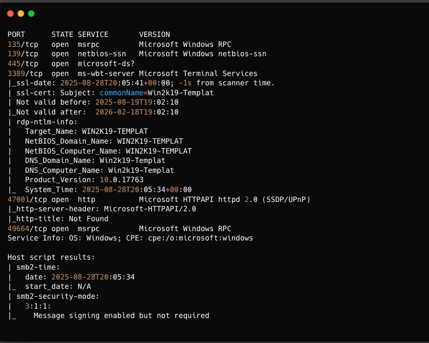Click the yellow minimize window button

point(21,14)
